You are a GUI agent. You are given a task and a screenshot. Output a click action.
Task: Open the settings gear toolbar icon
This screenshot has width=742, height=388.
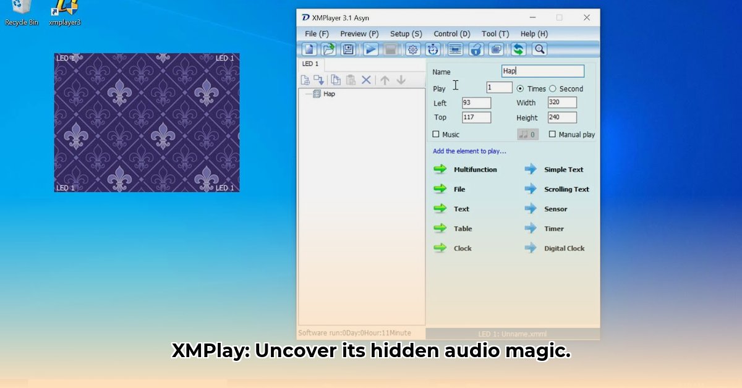click(413, 49)
